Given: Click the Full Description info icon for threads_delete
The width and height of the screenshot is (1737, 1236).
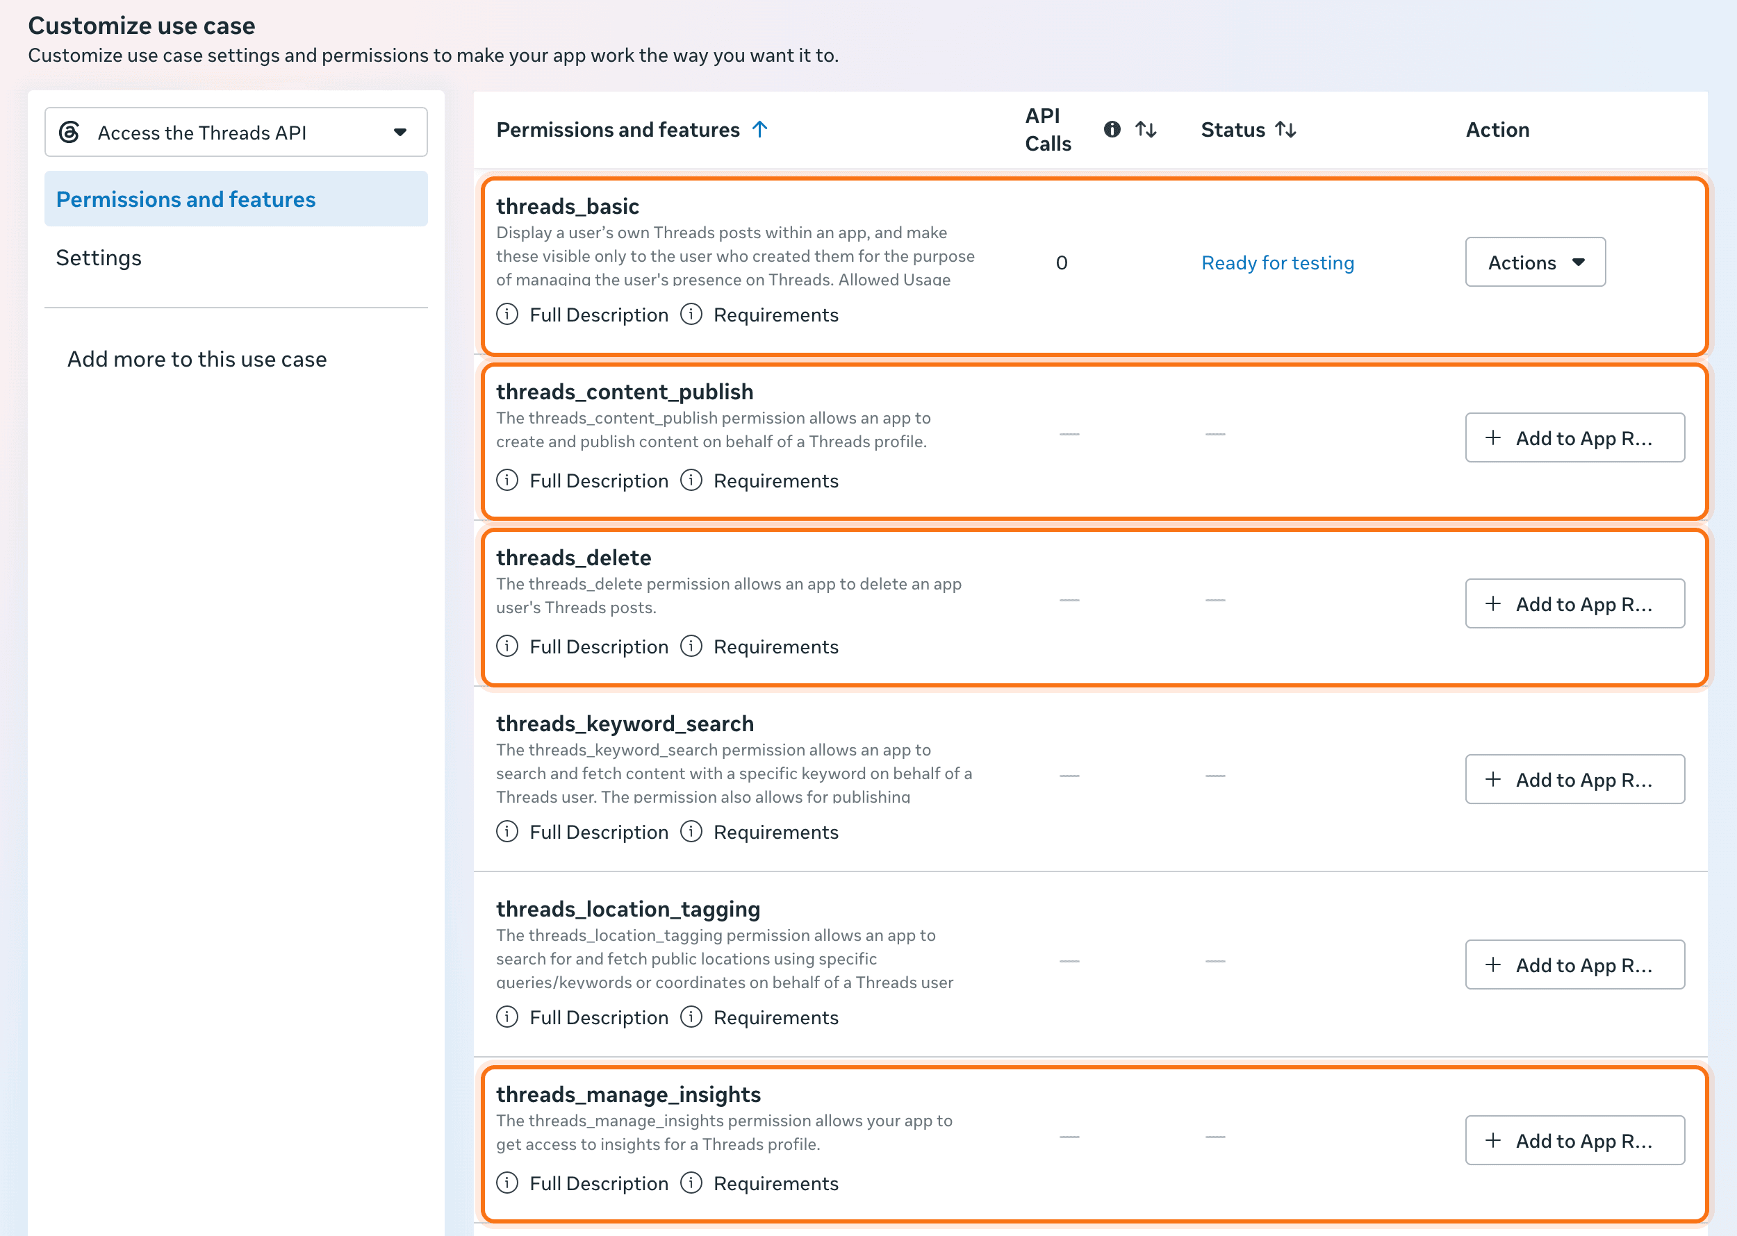Looking at the screenshot, I should [x=507, y=646].
